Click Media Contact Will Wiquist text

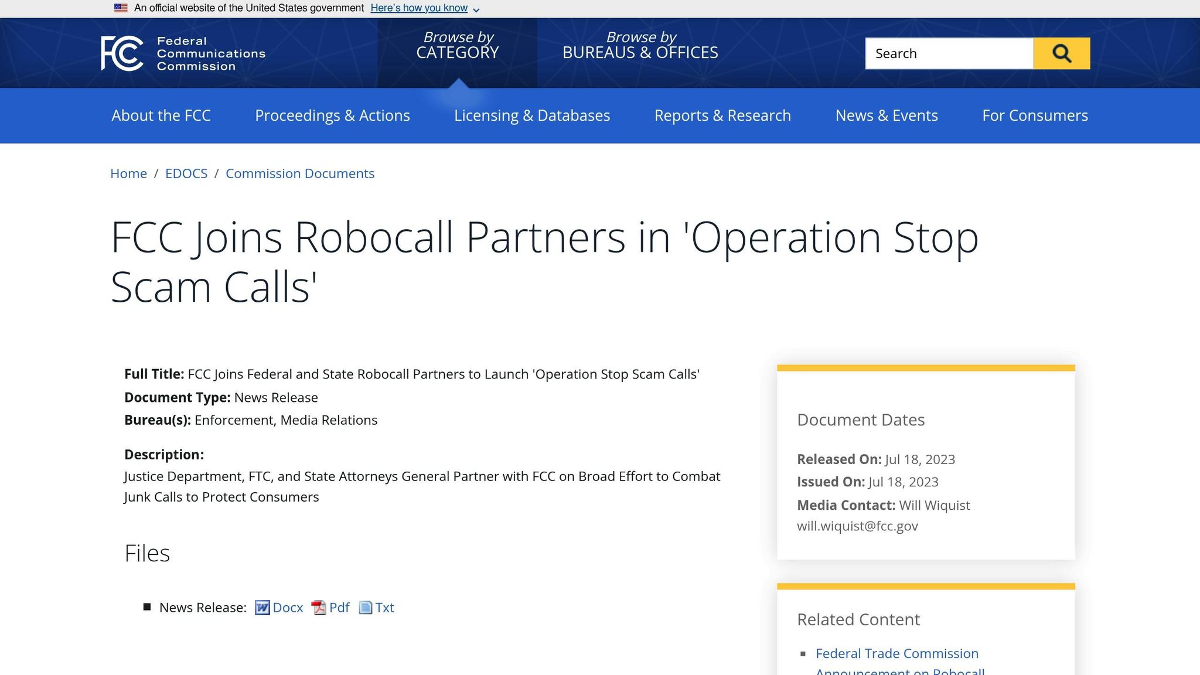pyautogui.click(x=884, y=505)
